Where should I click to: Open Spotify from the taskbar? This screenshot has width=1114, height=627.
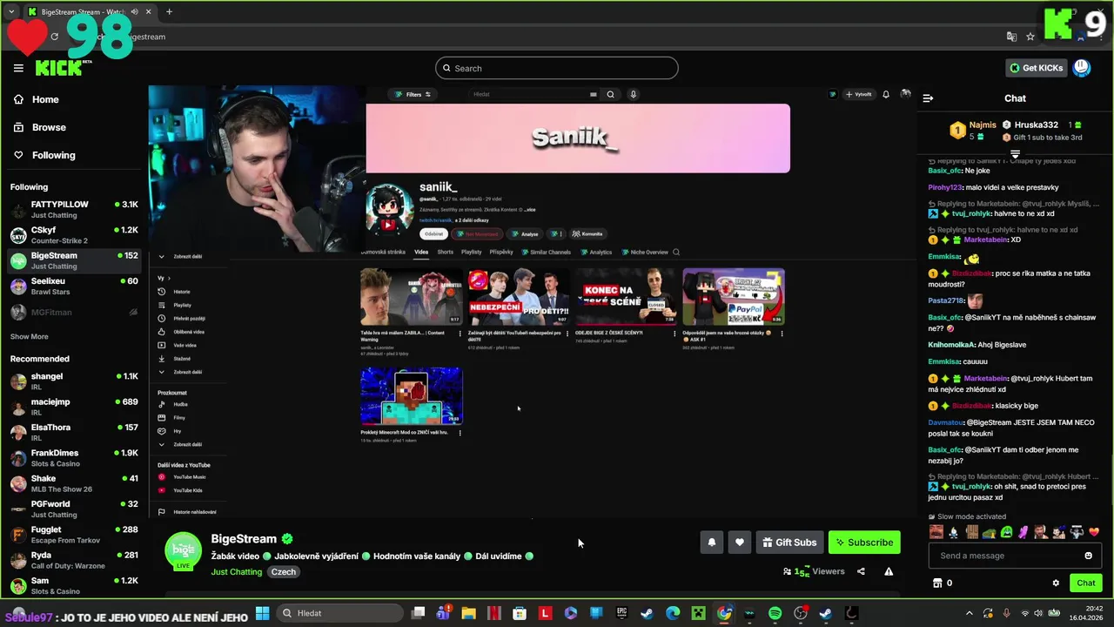(x=775, y=613)
